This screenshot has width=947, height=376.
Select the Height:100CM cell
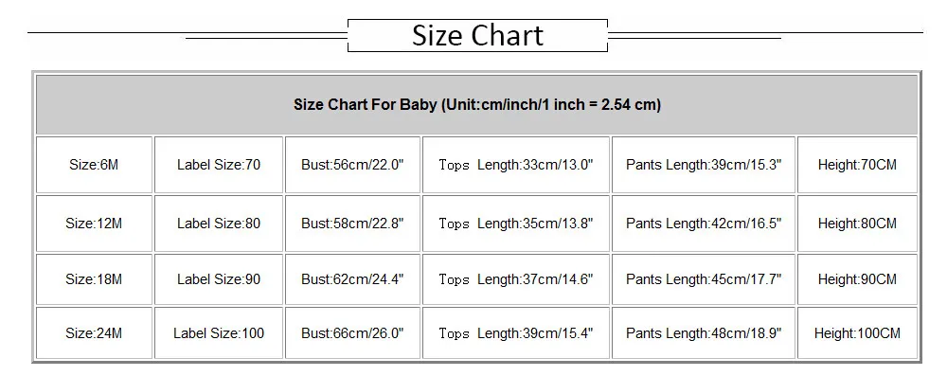pyautogui.click(x=858, y=333)
